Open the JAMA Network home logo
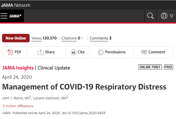 pyautogui.click(x=16, y=5)
